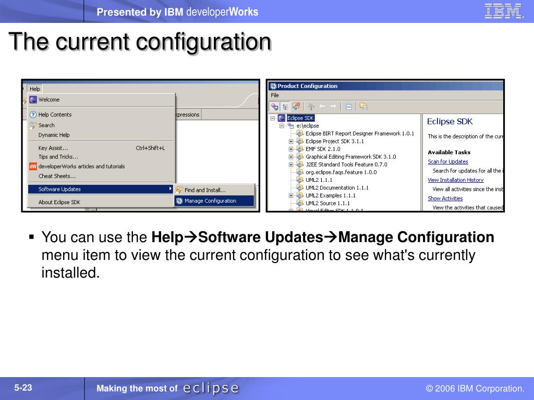This screenshot has height=400, width=534.
Task: Click the slide number 5-23 in the footer
Action: [23, 387]
